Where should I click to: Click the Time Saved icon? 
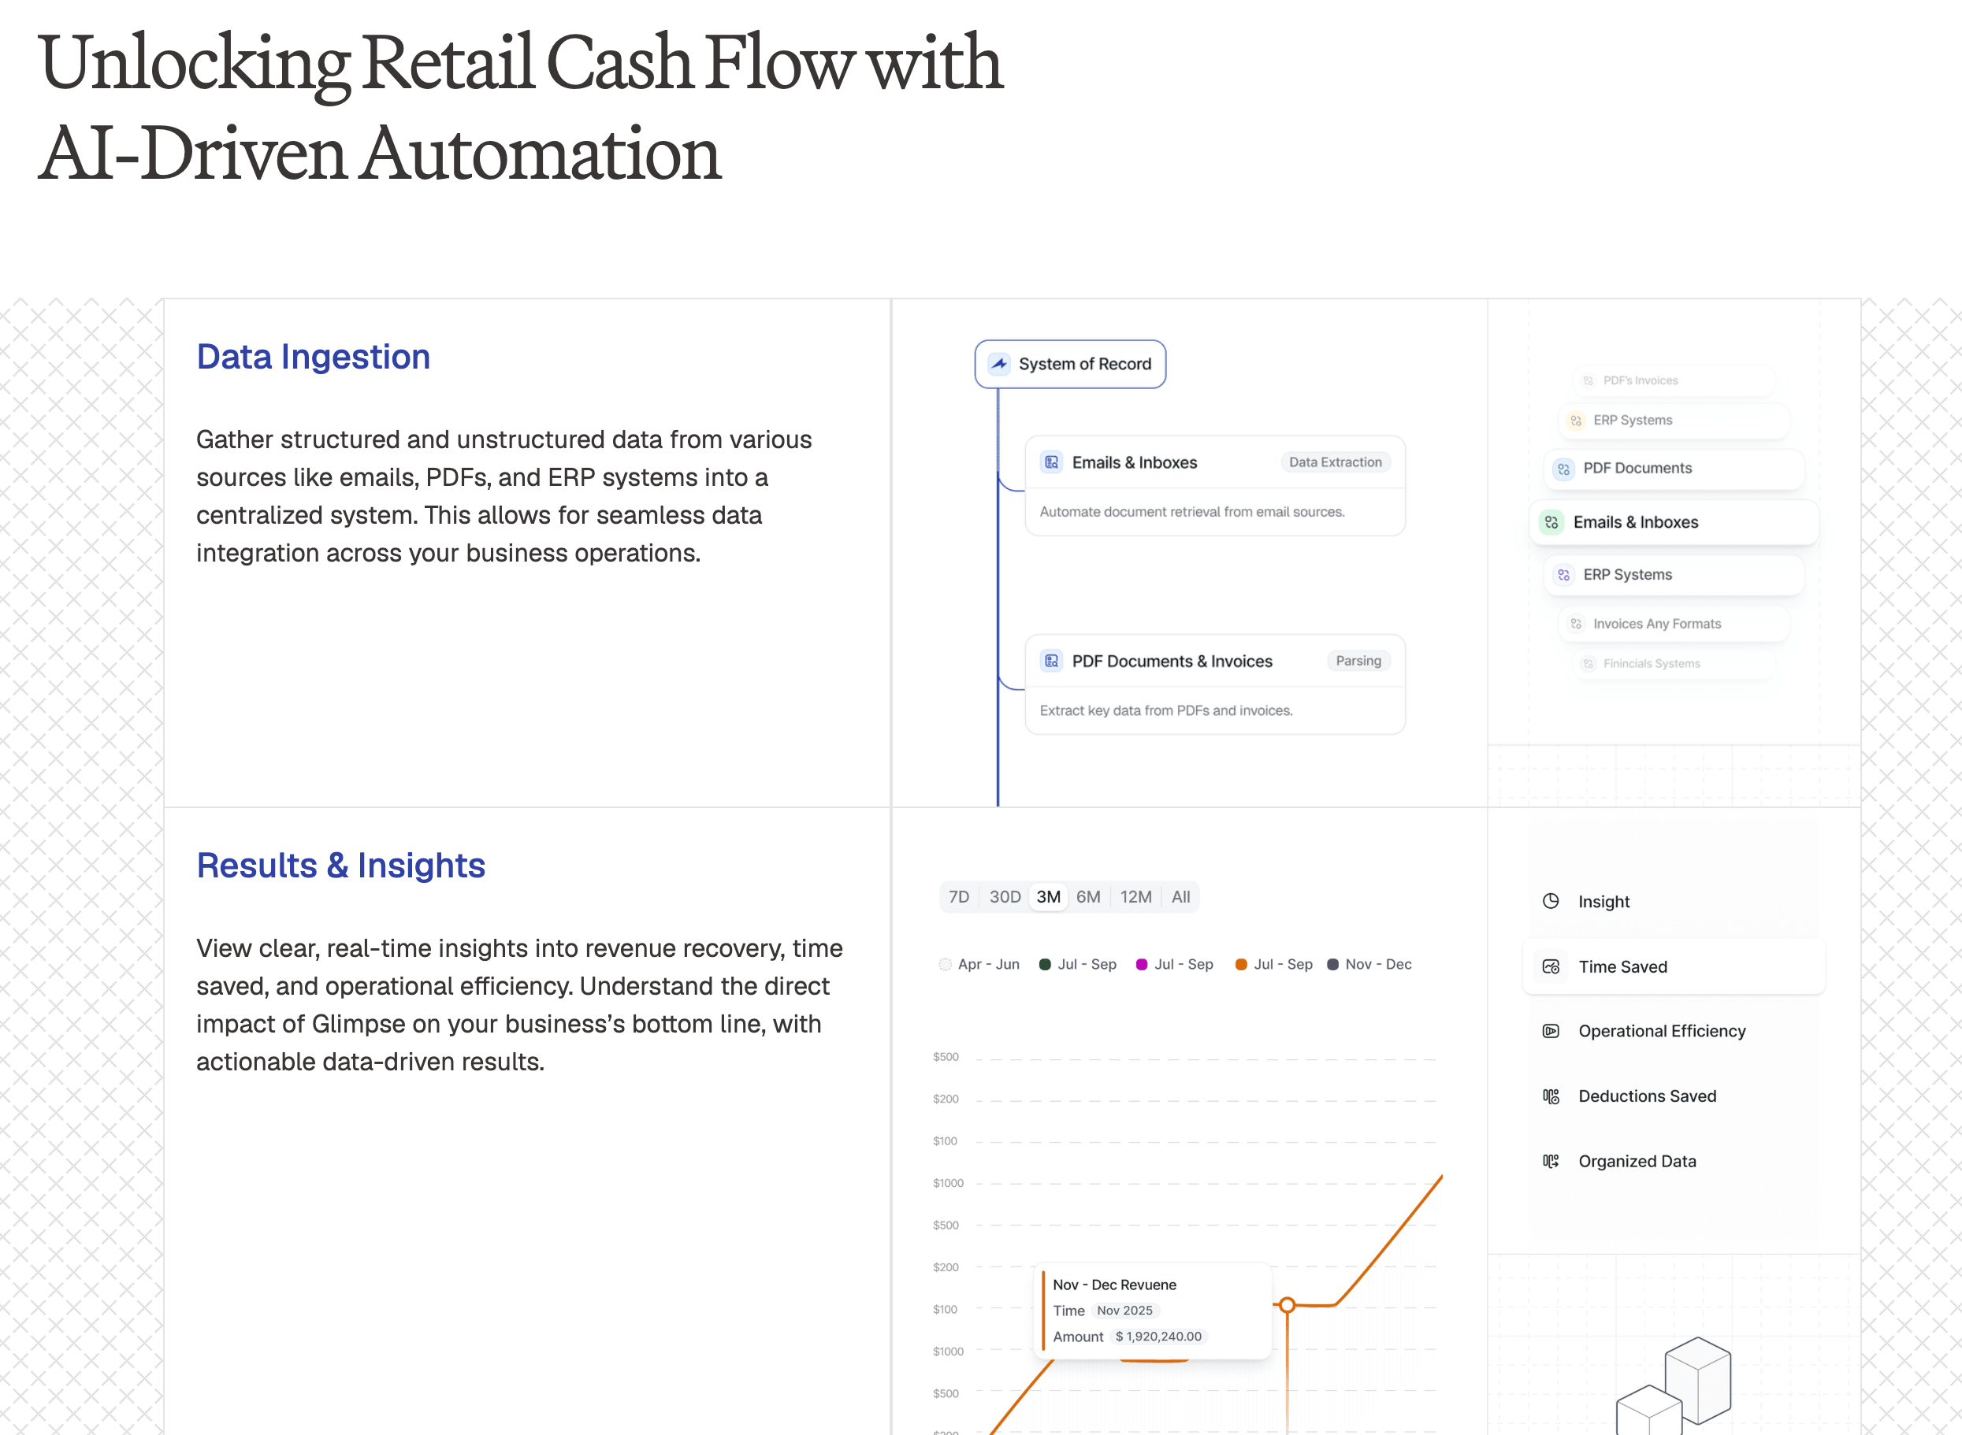1551,966
